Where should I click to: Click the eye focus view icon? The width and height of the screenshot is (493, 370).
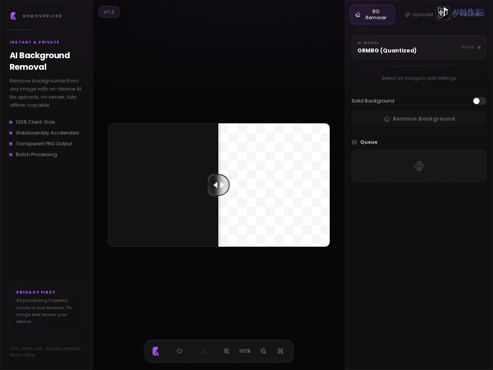(280, 351)
